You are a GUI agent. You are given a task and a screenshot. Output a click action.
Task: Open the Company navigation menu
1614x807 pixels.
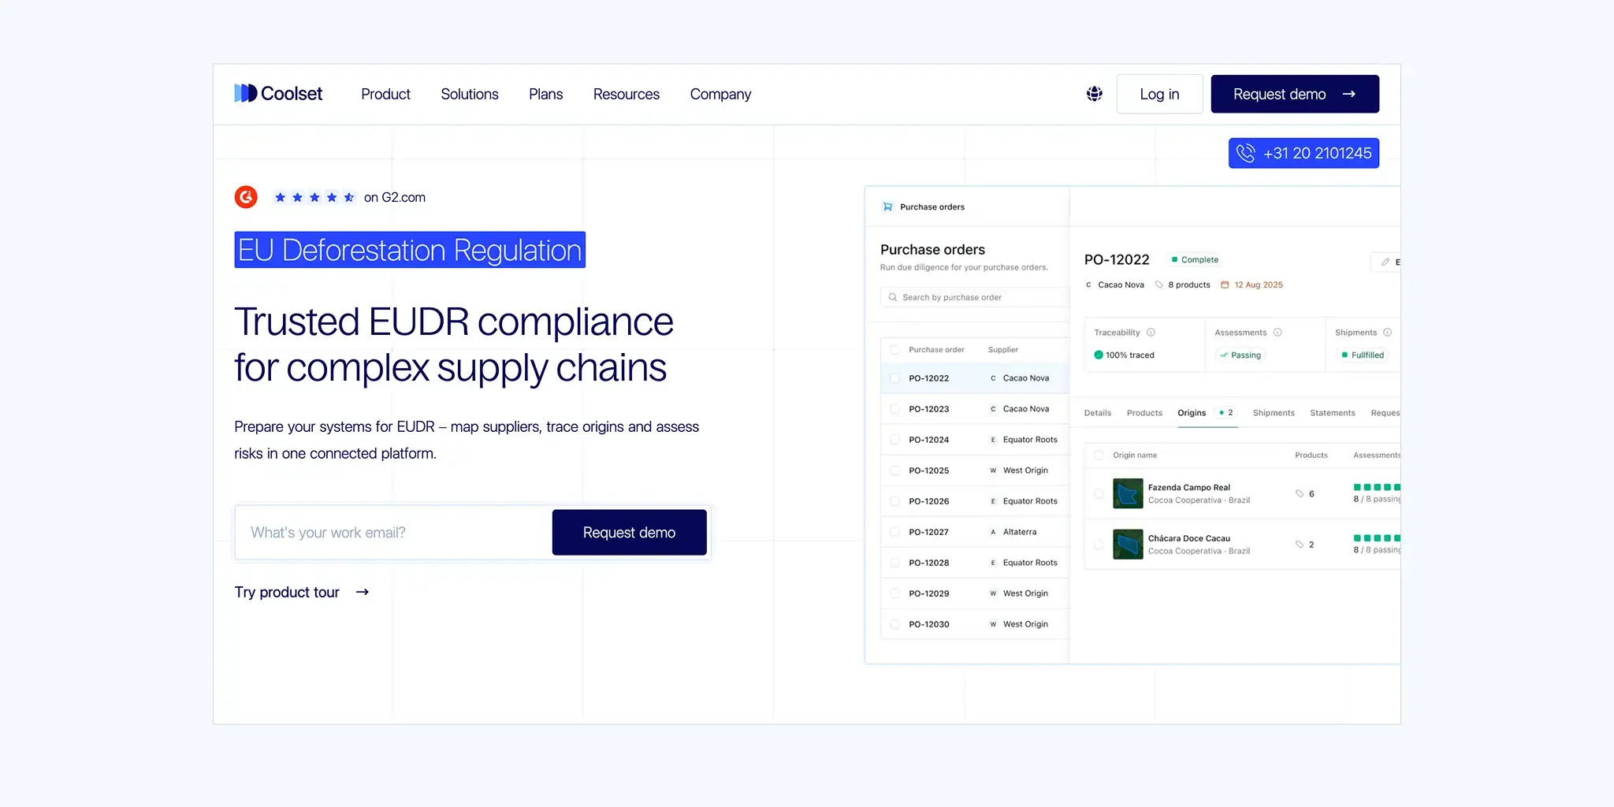coord(720,94)
